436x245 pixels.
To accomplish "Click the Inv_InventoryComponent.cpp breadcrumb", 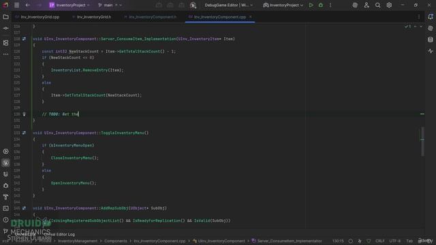I will [159, 241].
